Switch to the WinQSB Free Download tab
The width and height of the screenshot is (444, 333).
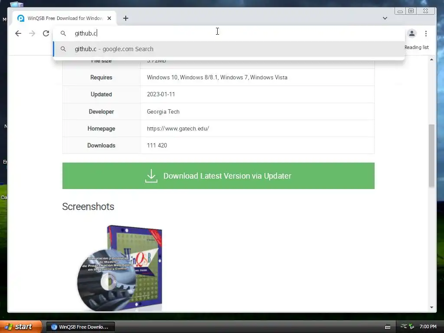[x=65, y=18]
